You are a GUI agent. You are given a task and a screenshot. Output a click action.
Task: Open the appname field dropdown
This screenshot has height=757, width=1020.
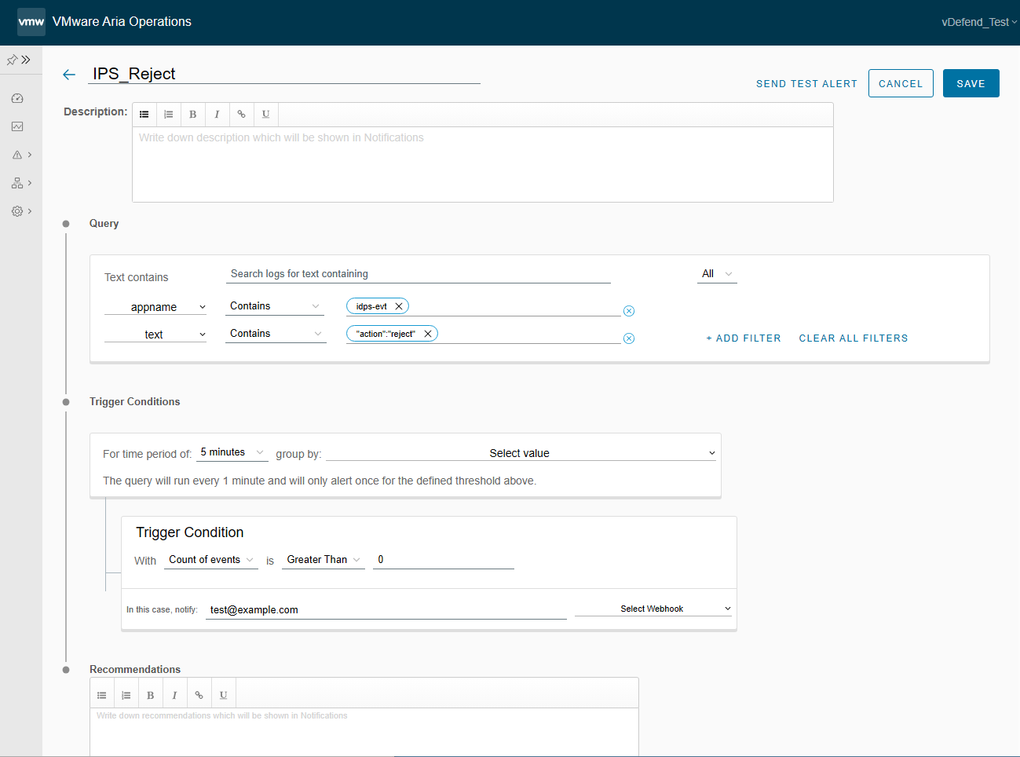155,307
